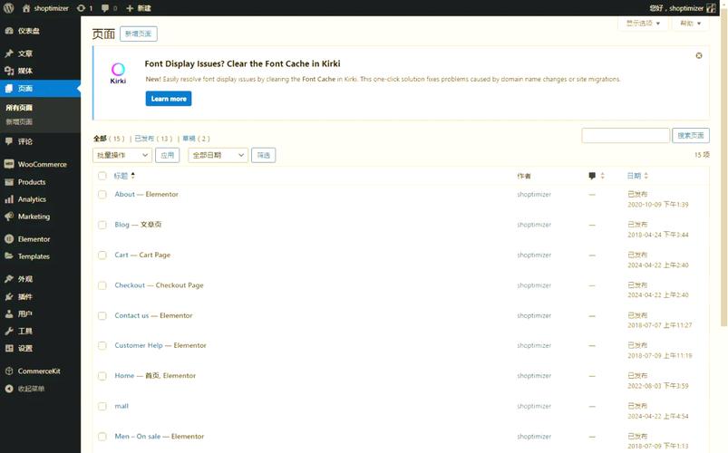This screenshot has width=728, height=453.
Task: Open Marketing in the sidebar menu
Action: (x=34, y=217)
